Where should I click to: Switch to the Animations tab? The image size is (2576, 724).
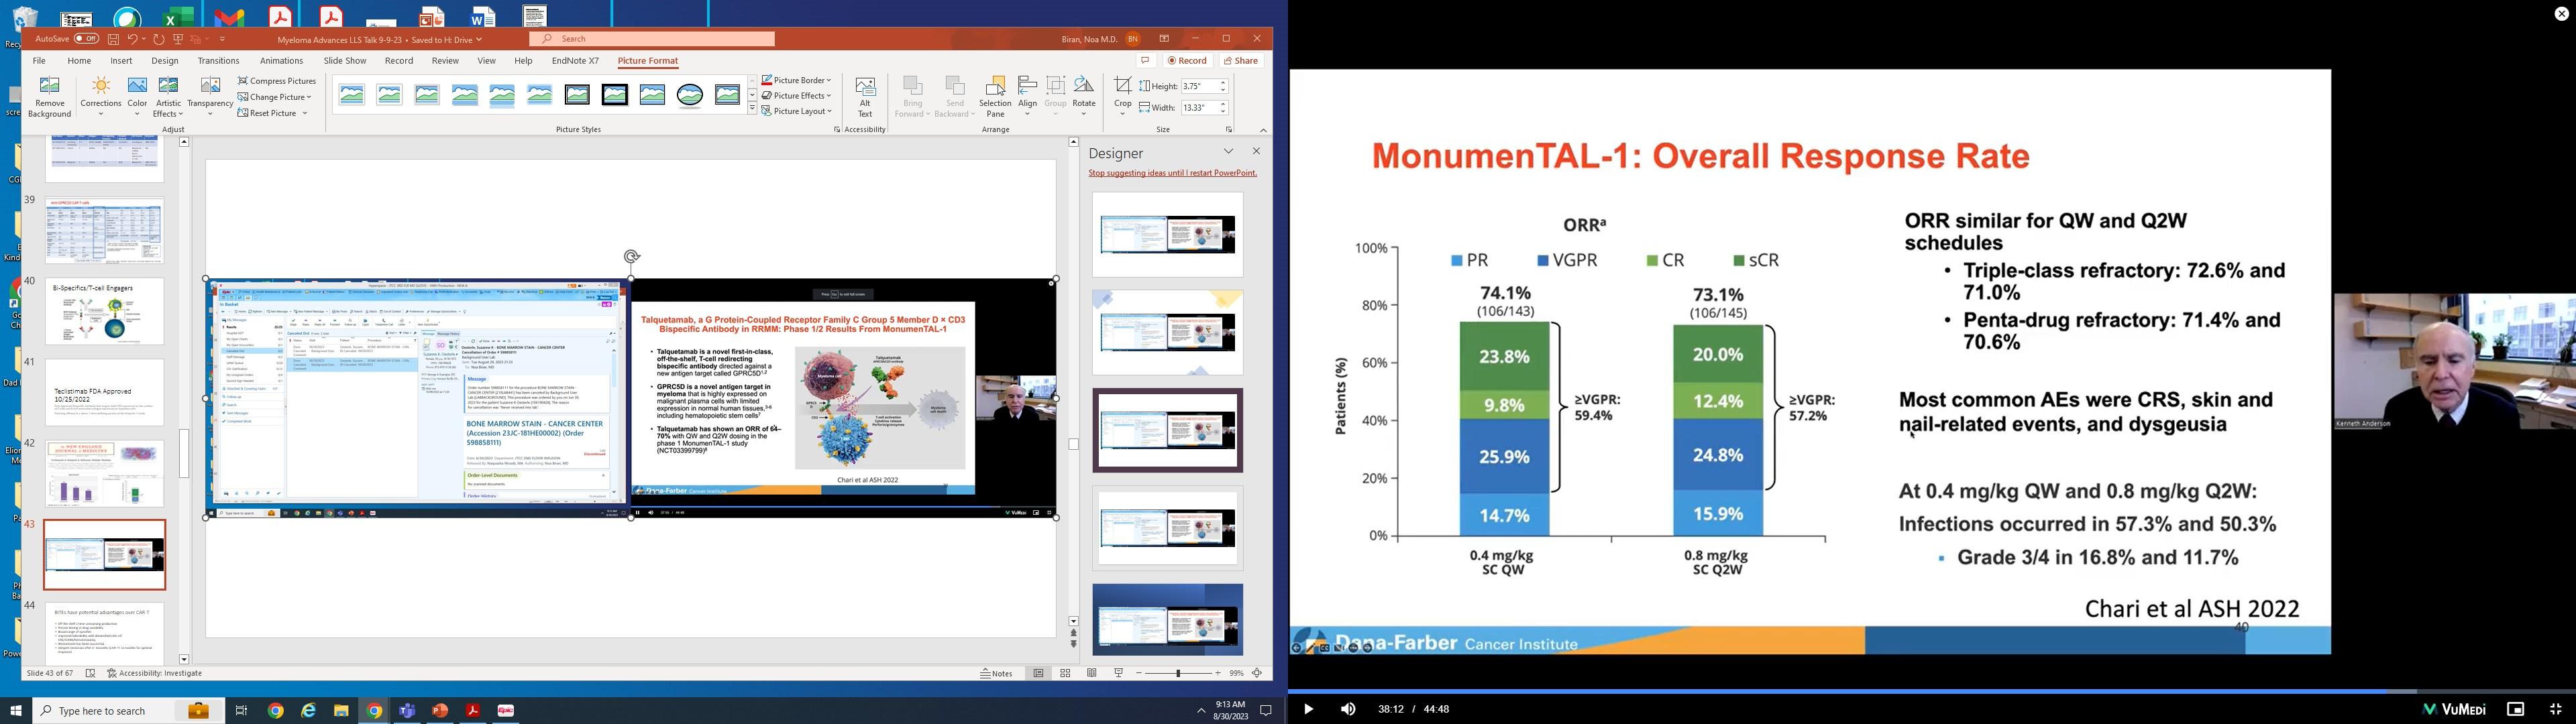[281, 61]
